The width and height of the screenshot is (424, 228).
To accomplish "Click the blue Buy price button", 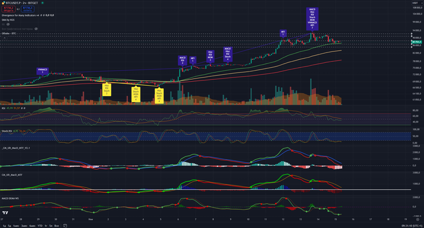I will (x=28, y=9).
